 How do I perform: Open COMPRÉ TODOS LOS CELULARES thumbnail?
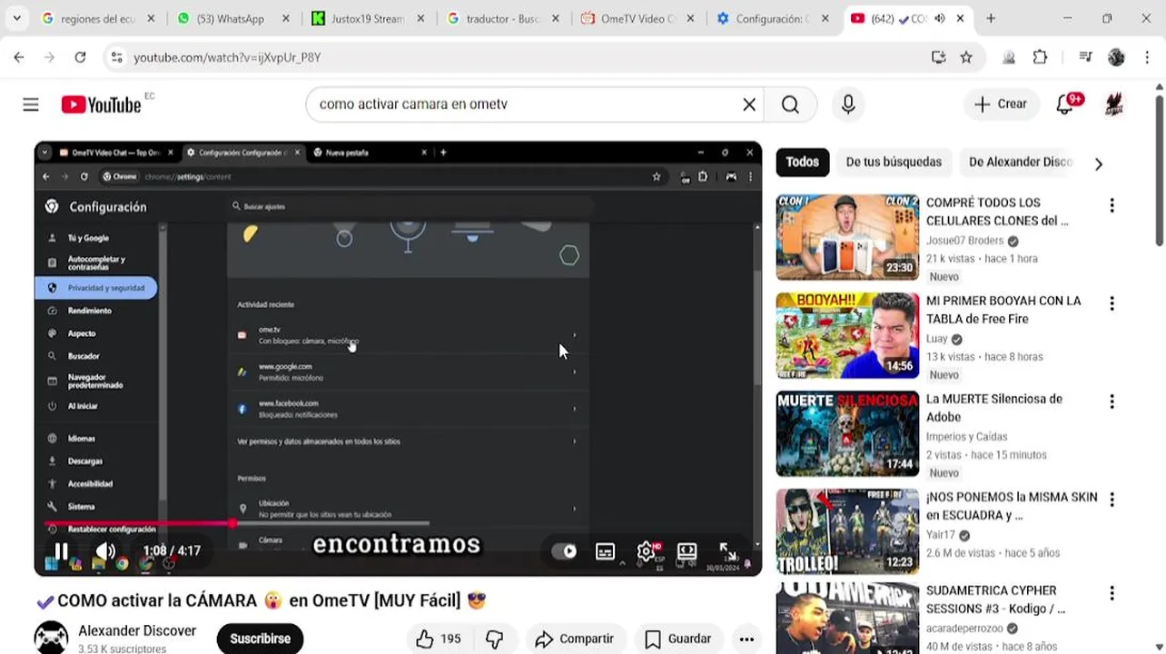click(847, 236)
